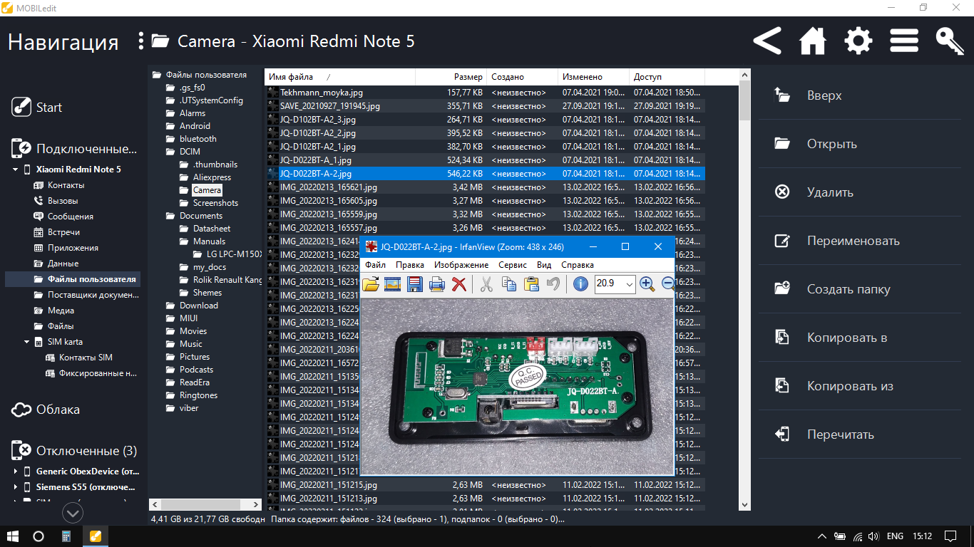
Task: Select the Download folder in tree
Action: [x=198, y=306]
